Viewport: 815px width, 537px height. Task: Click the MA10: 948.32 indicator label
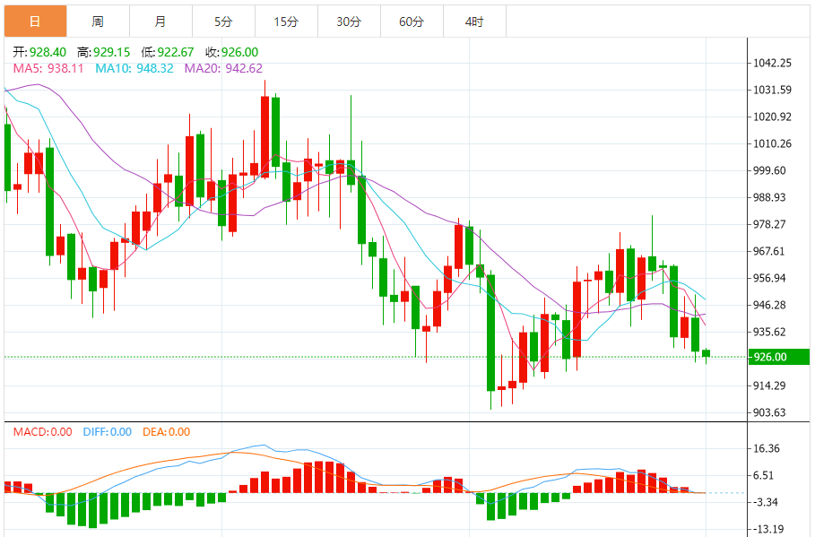pyautogui.click(x=134, y=69)
